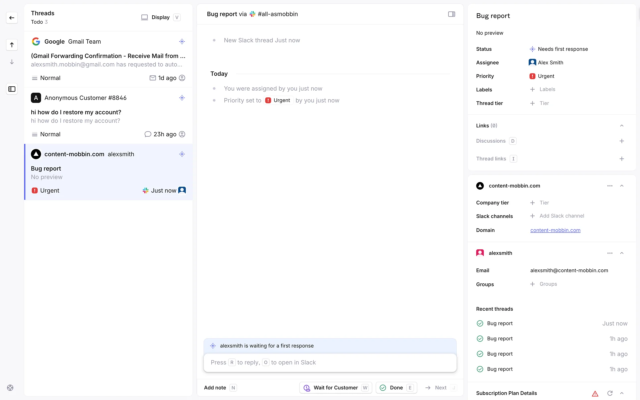Open the content-mobbin.com domain link
The height and width of the screenshot is (400, 640).
point(555,230)
